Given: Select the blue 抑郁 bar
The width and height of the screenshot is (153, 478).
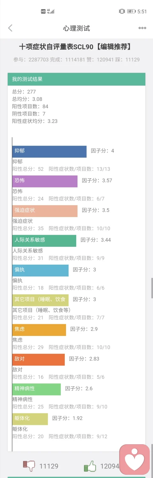Looking at the screenshot, I should [49, 152].
